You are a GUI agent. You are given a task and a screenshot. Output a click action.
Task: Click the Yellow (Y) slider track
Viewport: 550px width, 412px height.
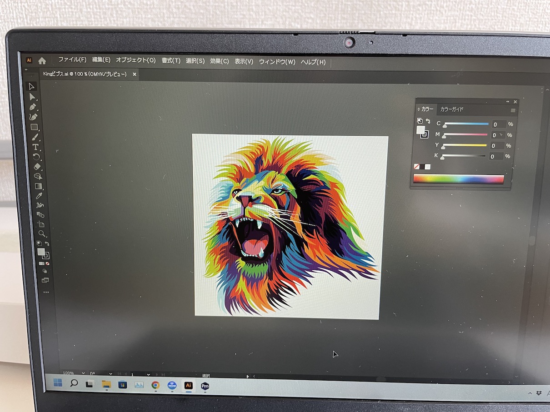464,145
